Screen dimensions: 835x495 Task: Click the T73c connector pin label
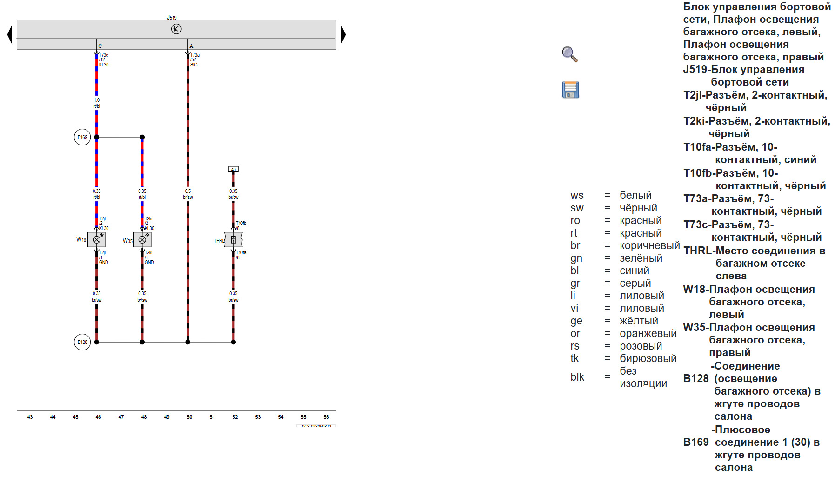[104, 60]
